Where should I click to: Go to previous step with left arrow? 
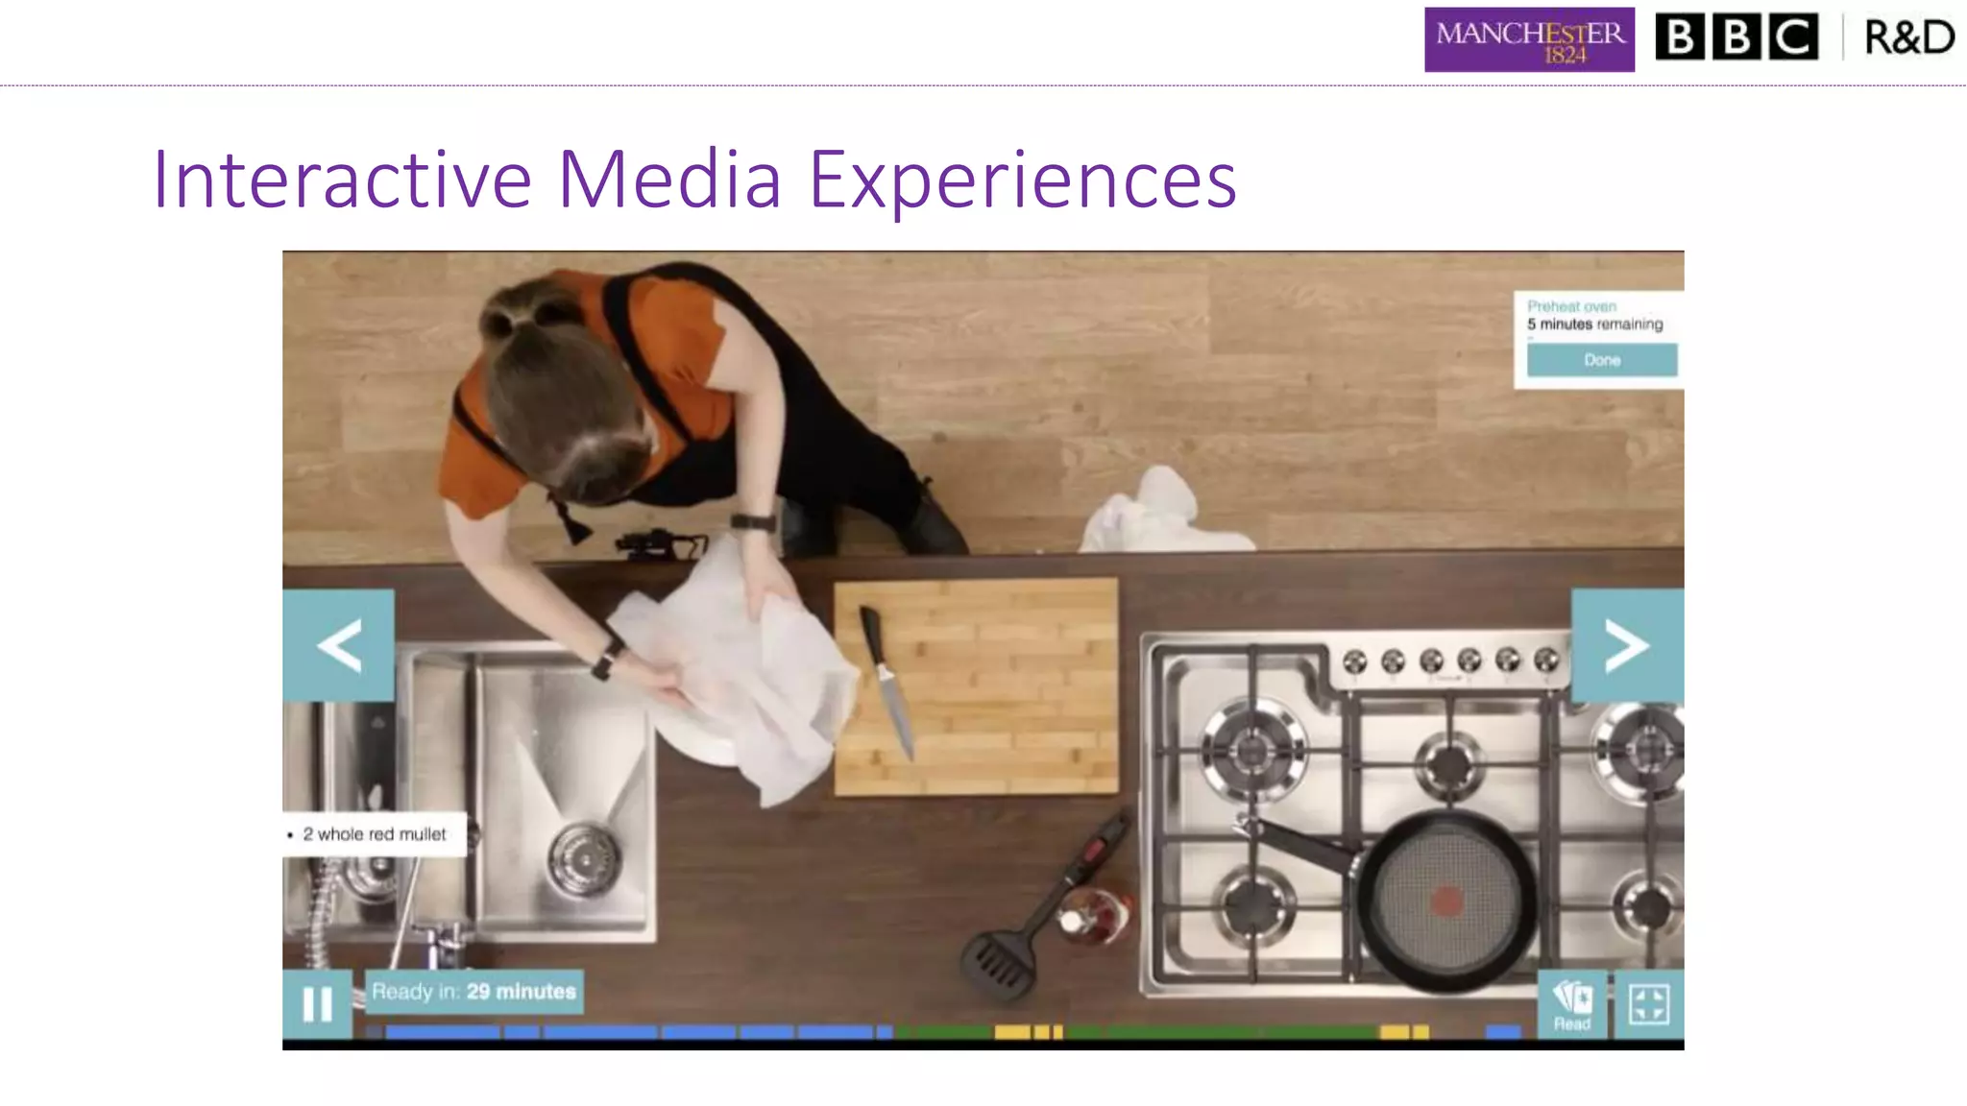click(338, 645)
